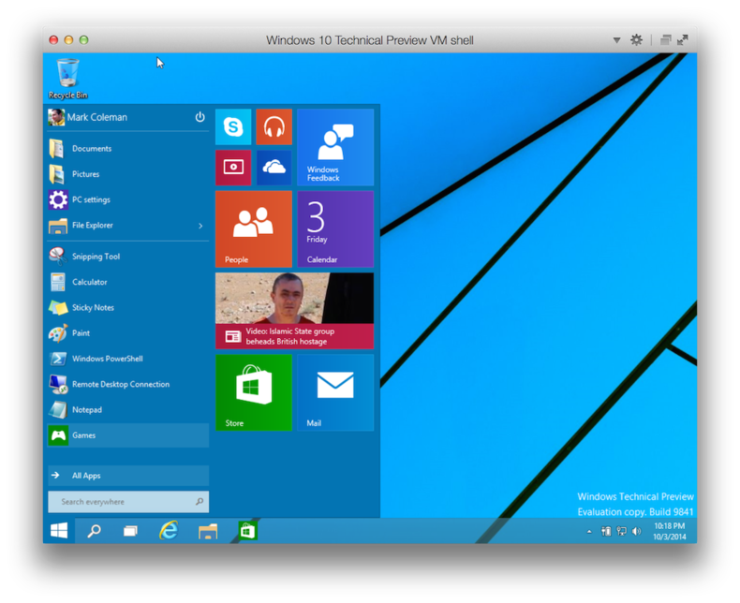
Task: Open the People tile
Action: (254, 228)
